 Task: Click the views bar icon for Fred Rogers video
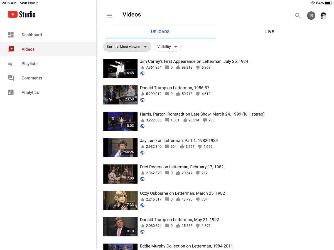click(142, 173)
